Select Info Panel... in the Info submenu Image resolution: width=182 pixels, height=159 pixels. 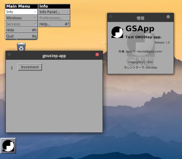click(x=54, y=12)
